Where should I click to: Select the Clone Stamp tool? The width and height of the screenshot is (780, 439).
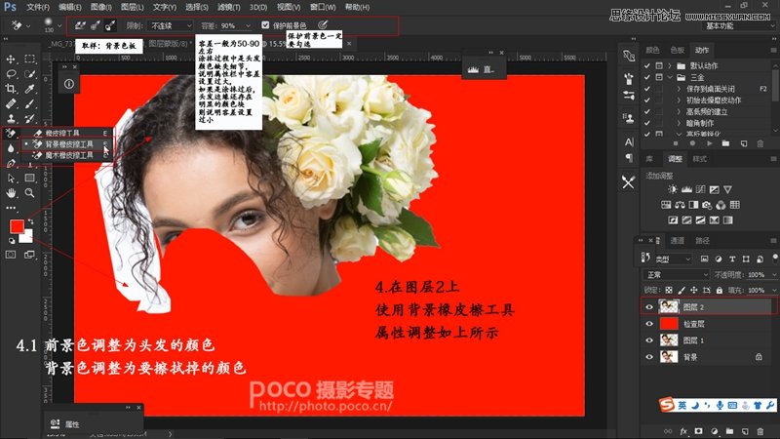[11, 118]
